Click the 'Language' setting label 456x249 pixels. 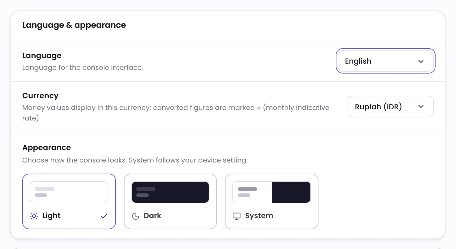click(42, 56)
